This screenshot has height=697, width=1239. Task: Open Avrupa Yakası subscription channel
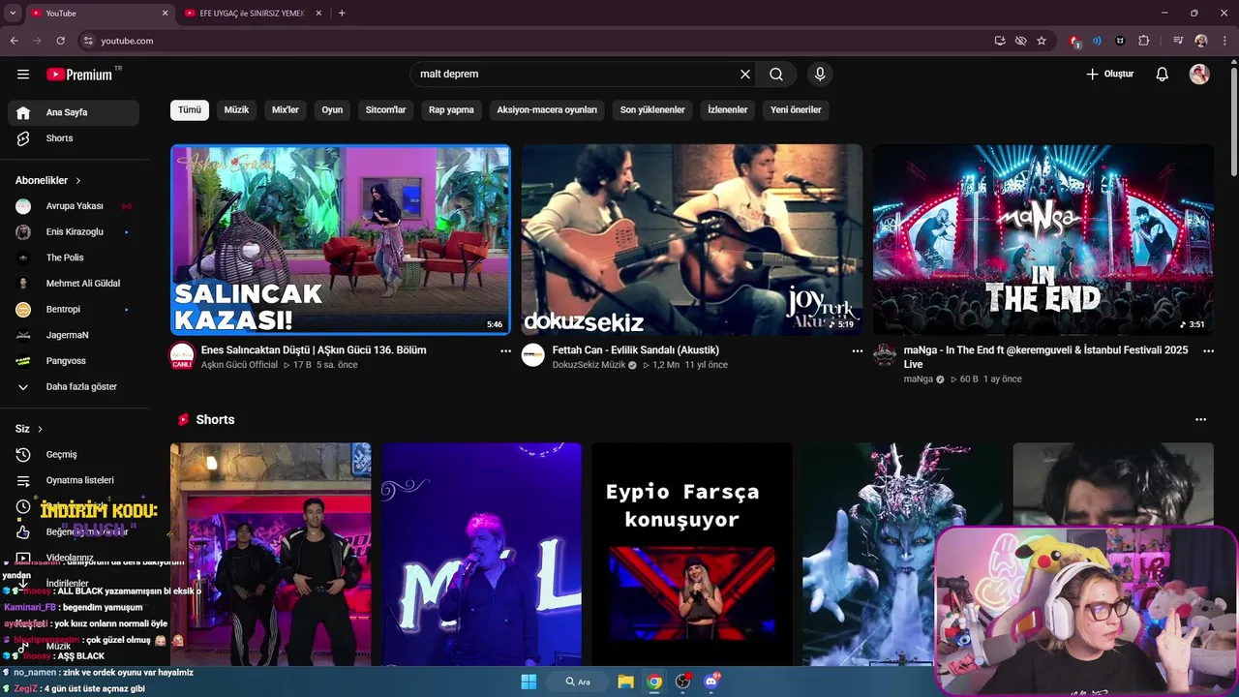(x=74, y=206)
